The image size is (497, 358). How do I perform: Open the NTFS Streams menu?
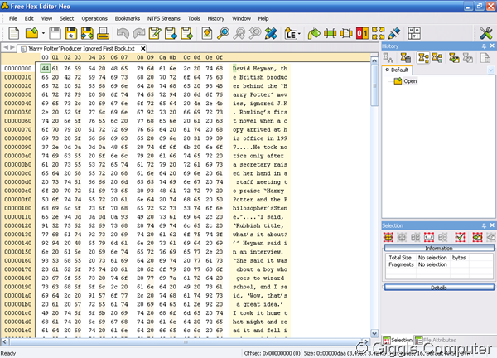click(163, 18)
